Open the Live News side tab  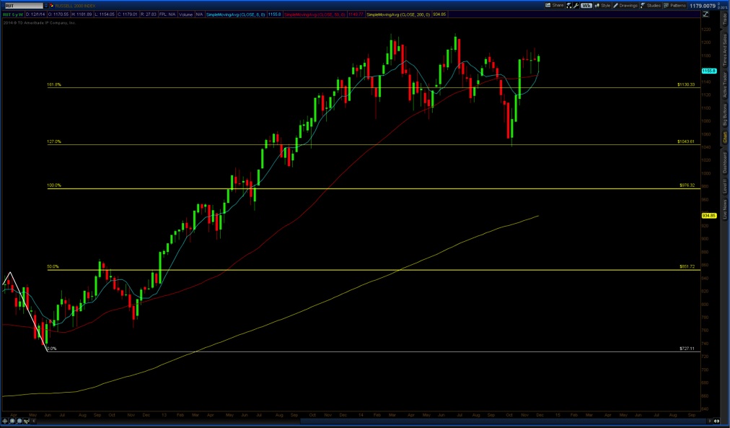(x=724, y=208)
